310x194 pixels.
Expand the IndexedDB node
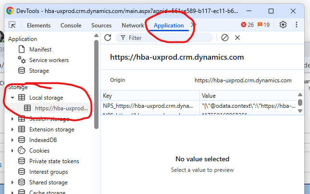[x=12, y=140]
